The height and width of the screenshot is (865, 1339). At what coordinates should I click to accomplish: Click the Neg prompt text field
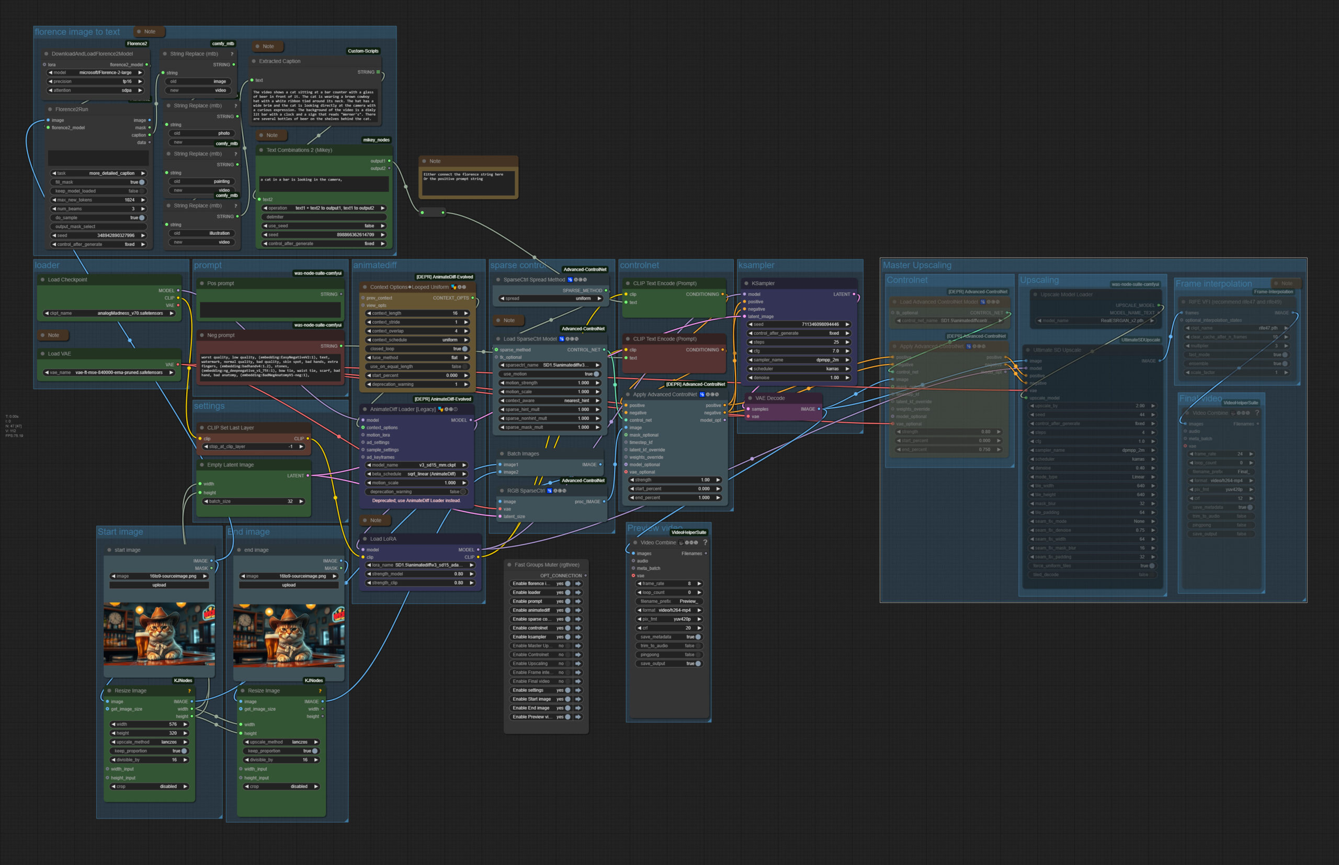click(270, 367)
